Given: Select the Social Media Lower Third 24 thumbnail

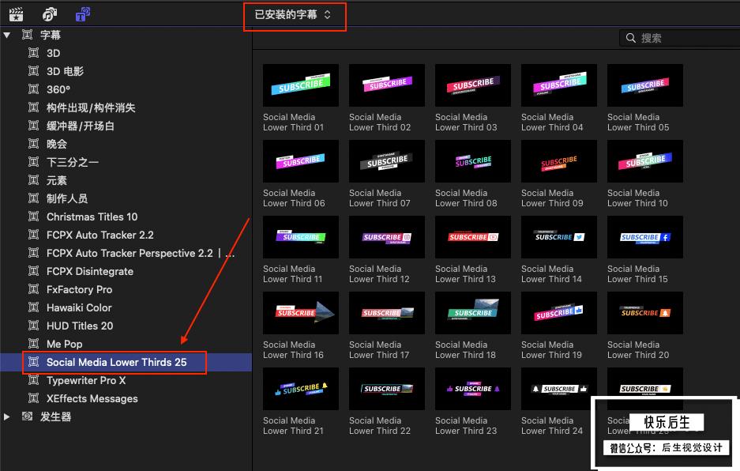Looking at the screenshot, I should 559,389.
